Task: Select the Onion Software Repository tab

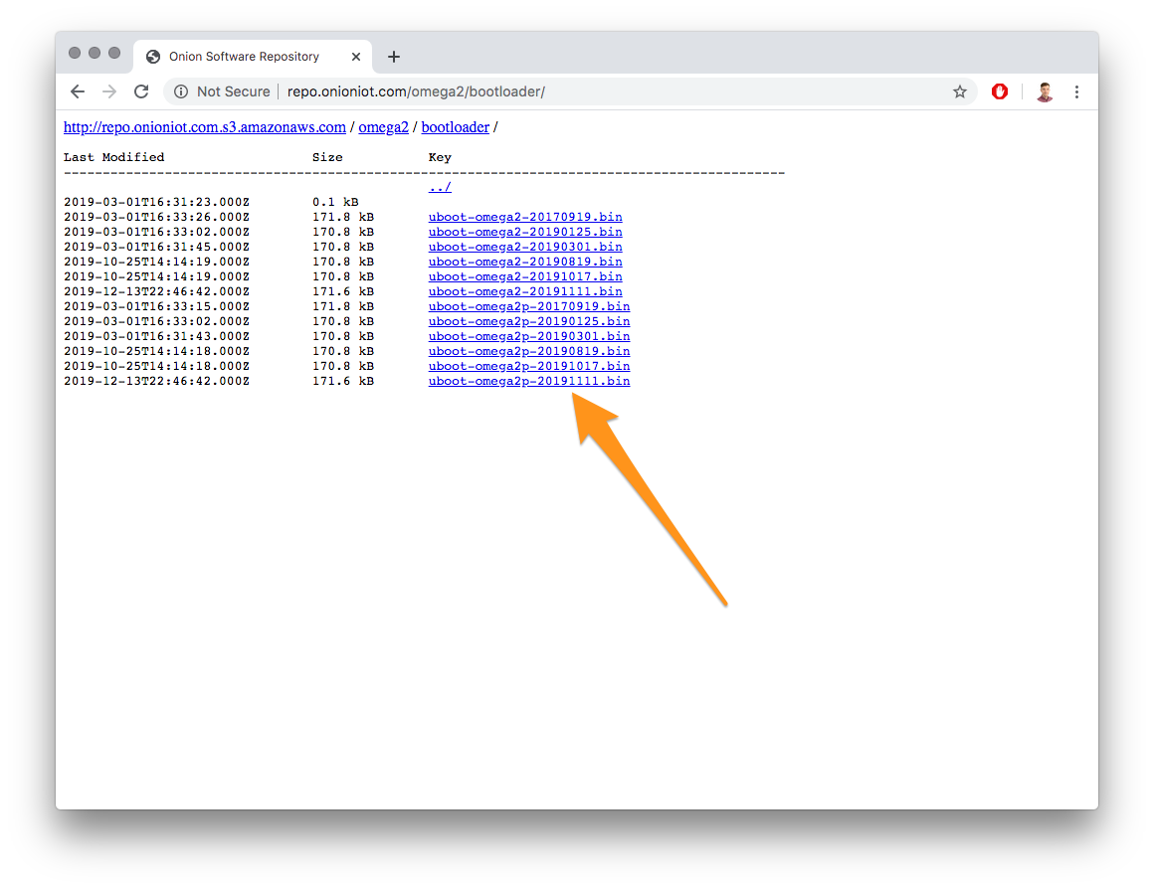Action: coord(253,57)
